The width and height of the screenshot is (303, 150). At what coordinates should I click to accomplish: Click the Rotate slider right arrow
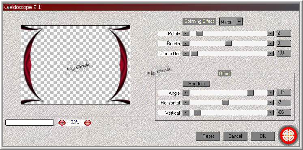pyautogui.click(x=270, y=43)
